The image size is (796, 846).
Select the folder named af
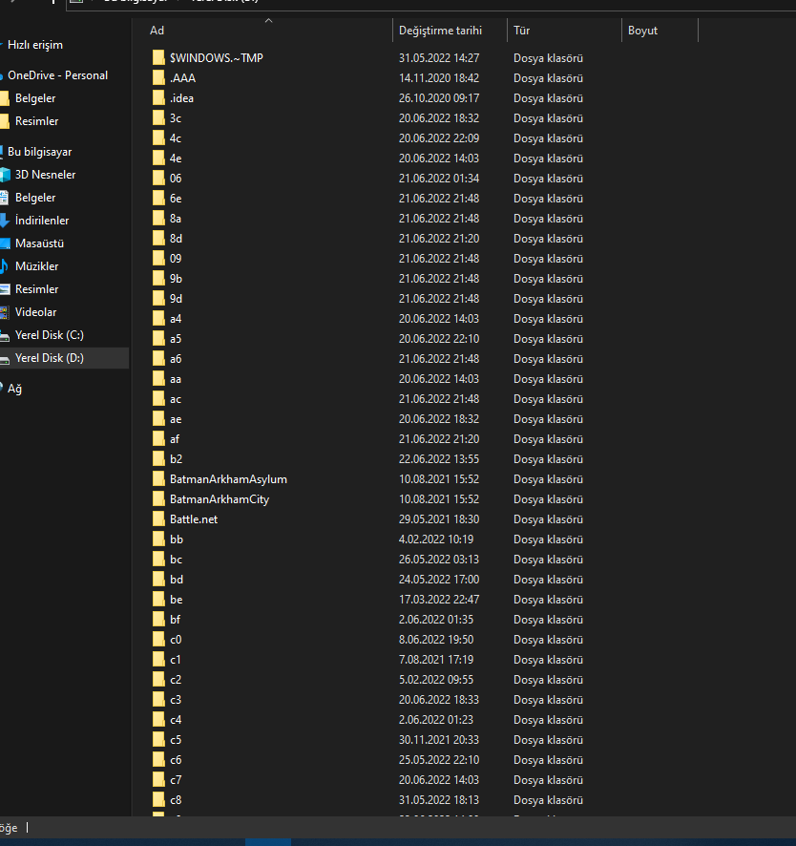[175, 438]
